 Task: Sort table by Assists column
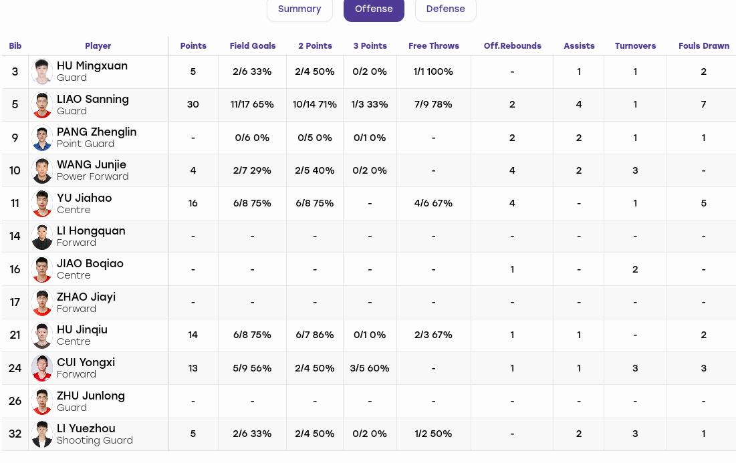[579, 46]
